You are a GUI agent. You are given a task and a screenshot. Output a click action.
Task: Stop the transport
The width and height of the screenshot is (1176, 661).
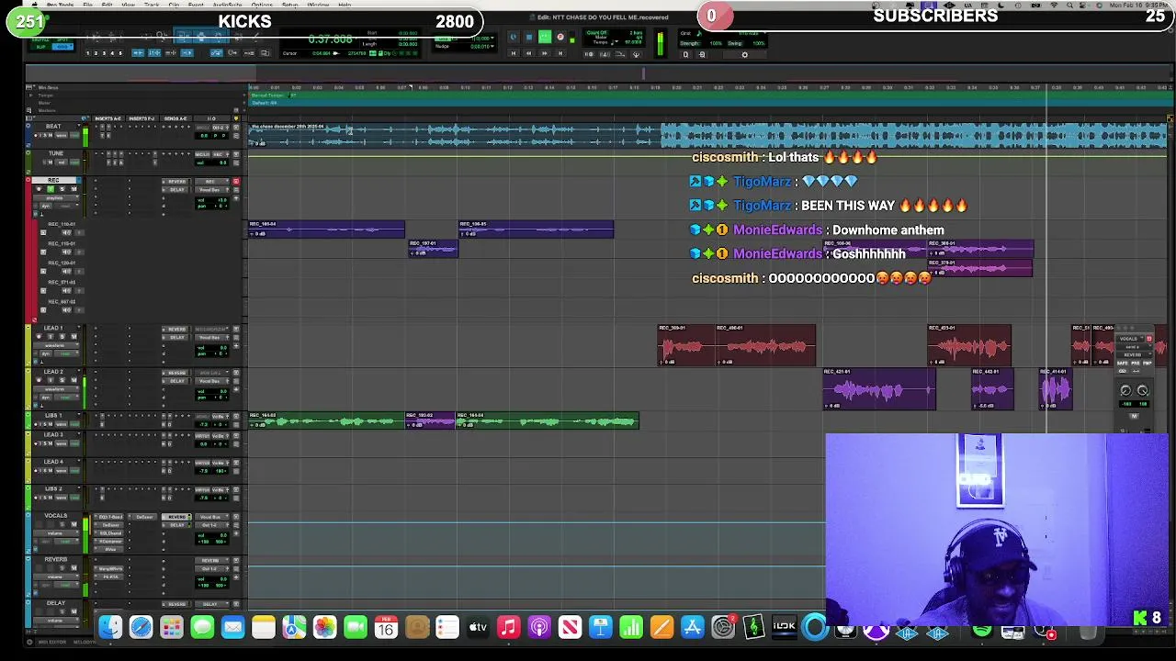click(x=528, y=38)
